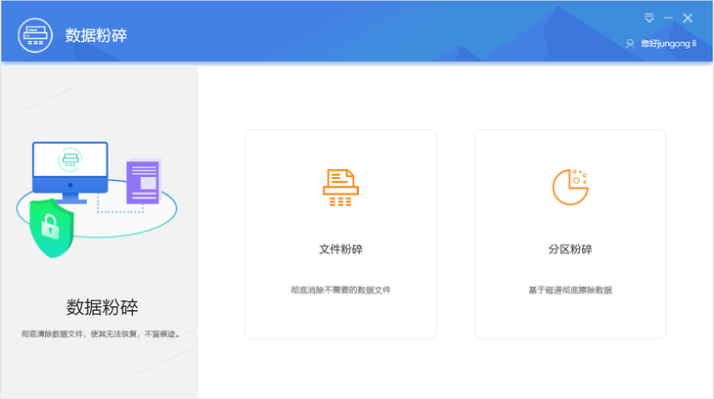Click the 彻底消除不需要的数据文件 description
Image resolution: width=714 pixels, height=399 pixels.
[340, 289]
